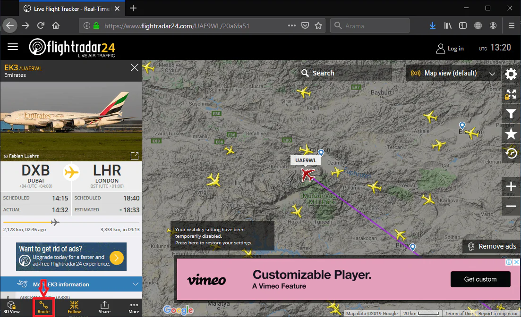Viewport: 521px width, 317px height.
Task: Go back in the browser
Action: tap(9, 25)
